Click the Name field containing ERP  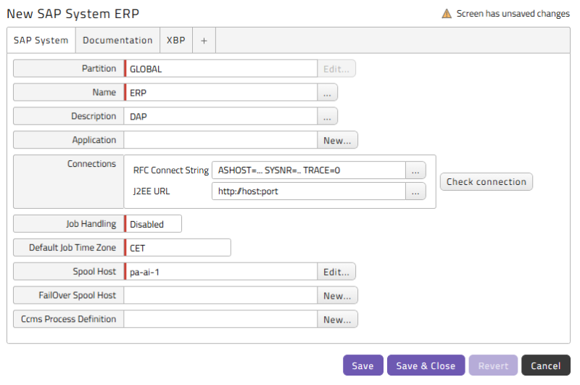[x=221, y=93]
